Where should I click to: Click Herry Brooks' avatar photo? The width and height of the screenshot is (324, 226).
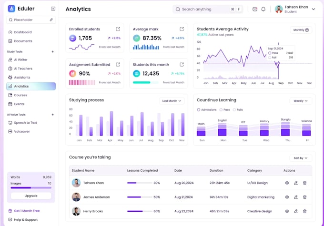click(76, 211)
